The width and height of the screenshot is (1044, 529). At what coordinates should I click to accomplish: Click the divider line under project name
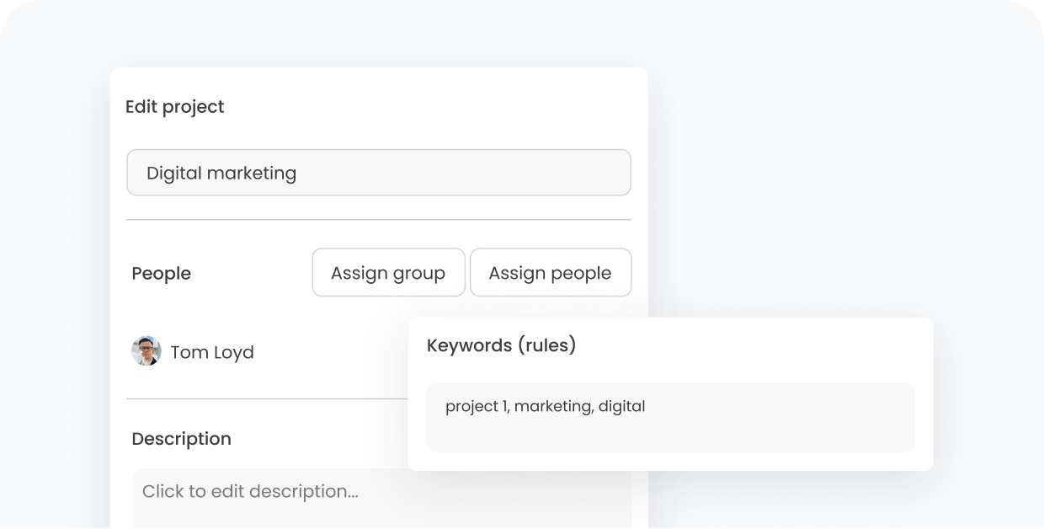click(378, 220)
